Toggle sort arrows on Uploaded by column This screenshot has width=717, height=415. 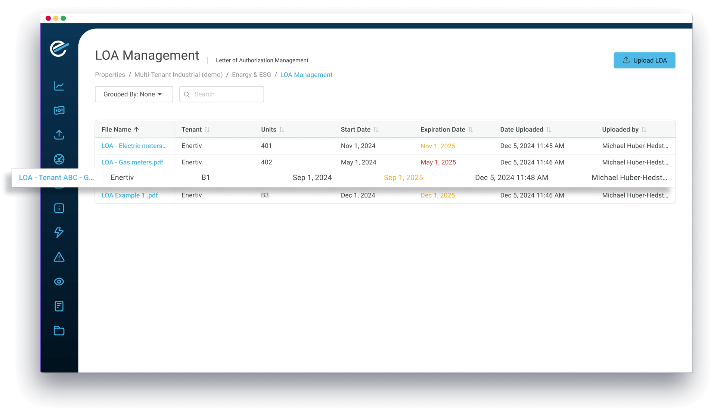point(644,130)
